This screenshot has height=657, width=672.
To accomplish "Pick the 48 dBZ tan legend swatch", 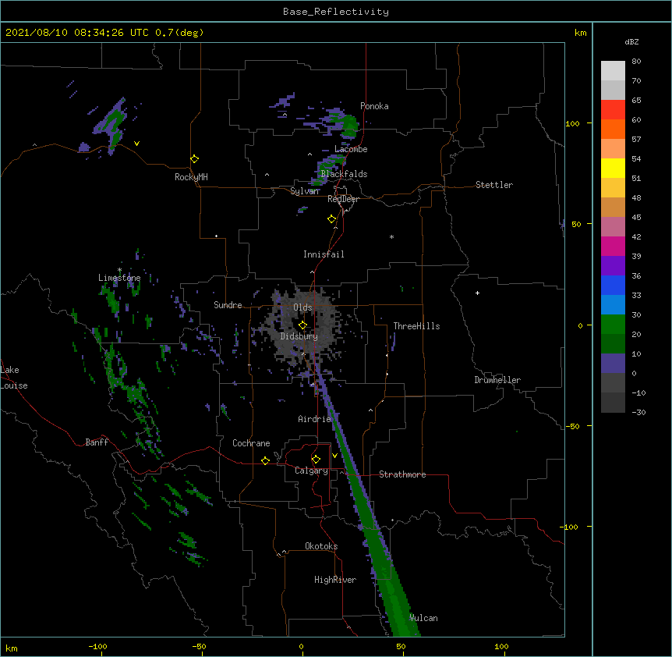I will (613, 207).
